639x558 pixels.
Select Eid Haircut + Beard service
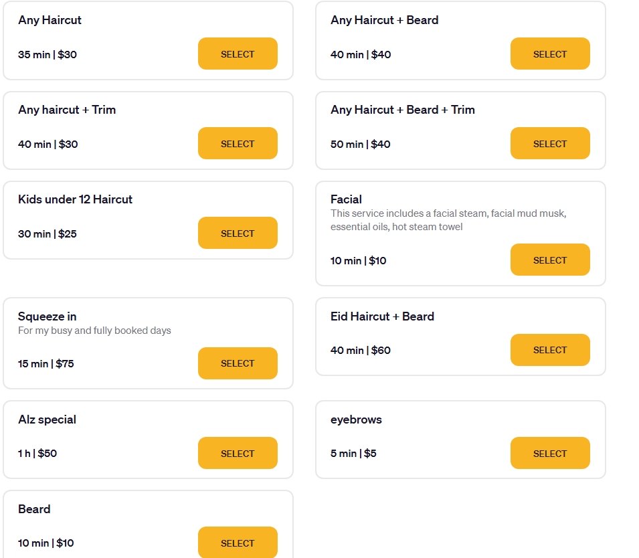550,350
